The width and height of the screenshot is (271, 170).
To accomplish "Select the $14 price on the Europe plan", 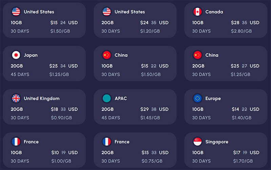I will (235, 109).
